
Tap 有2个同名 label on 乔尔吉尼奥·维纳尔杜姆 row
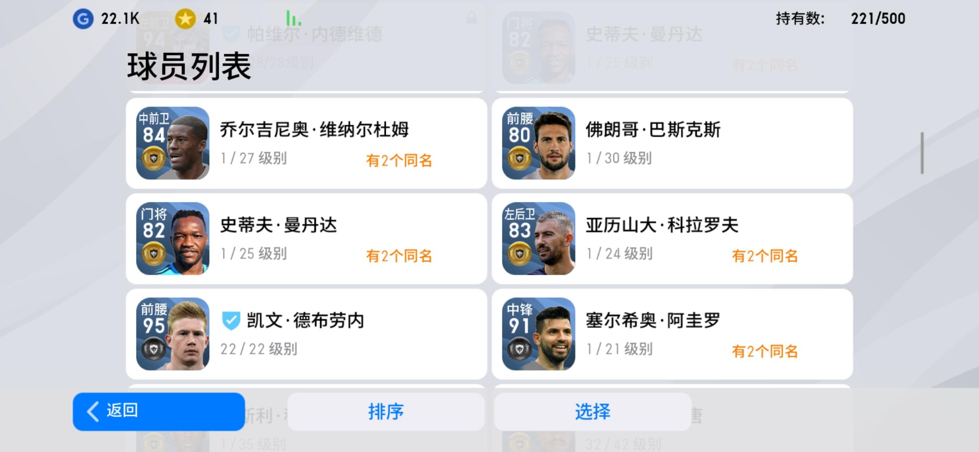[x=399, y=160]
